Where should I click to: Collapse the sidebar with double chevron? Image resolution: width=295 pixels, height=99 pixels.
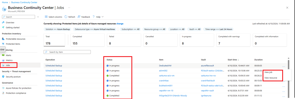click(38, 17)
